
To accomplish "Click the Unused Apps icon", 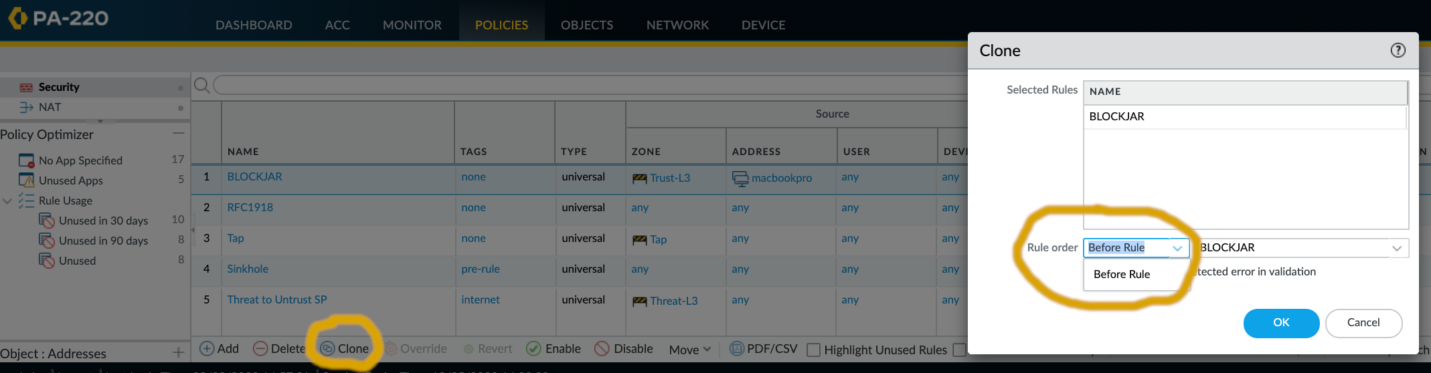I will 26,180.
